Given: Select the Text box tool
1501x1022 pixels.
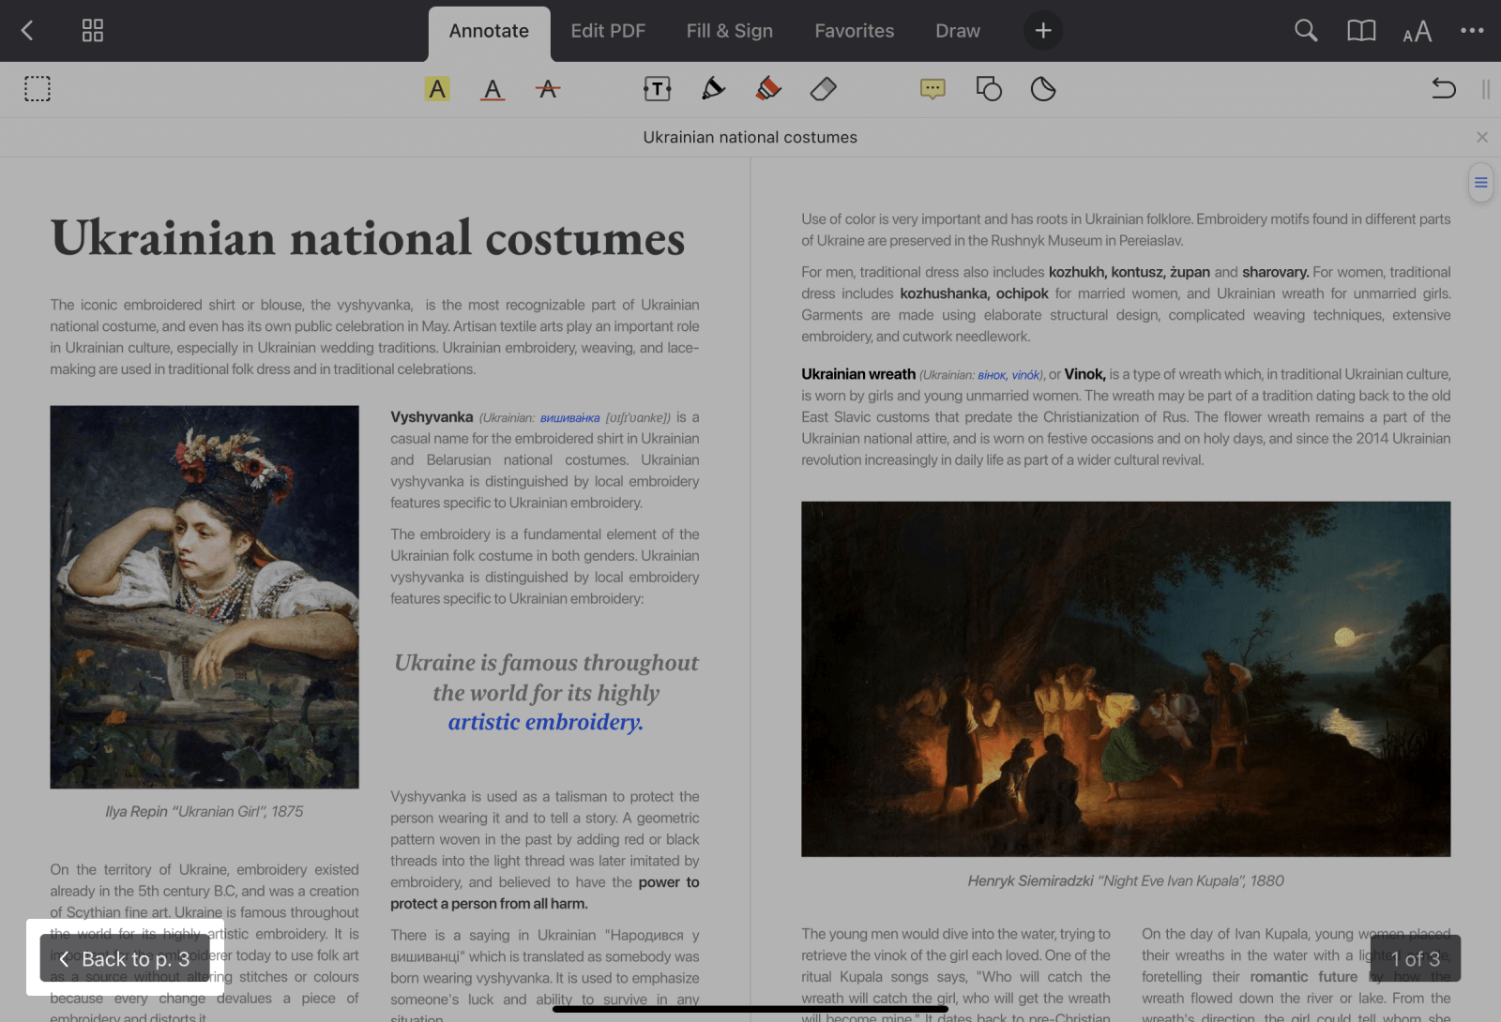Looking at the screenshot, I should [x=658, y=89].
